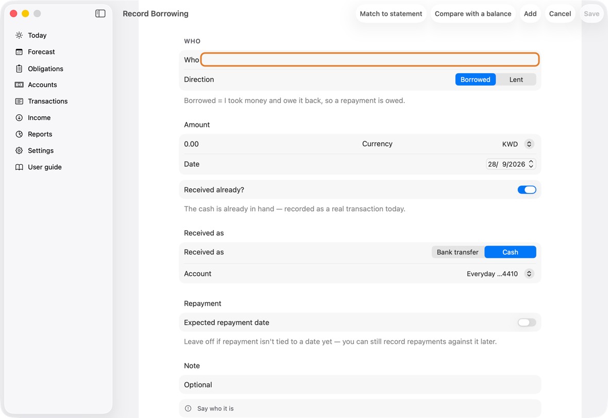Click the Income arrow icon
This screenshot has width=608, height=418.
pos(19,118)
